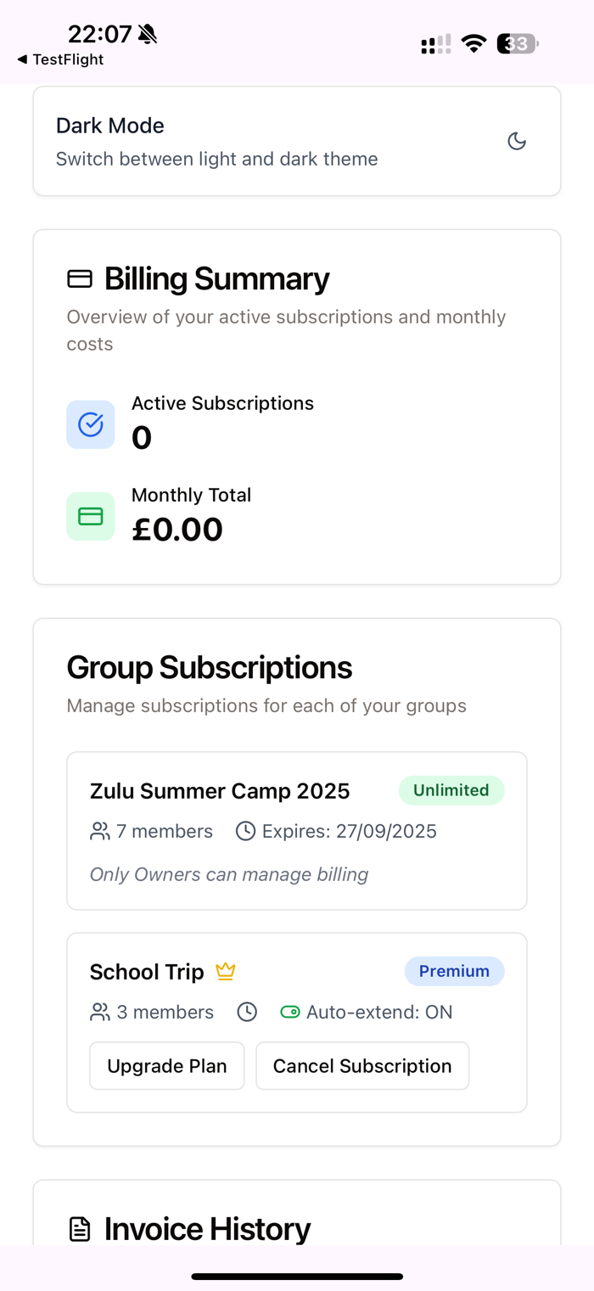594x1291 pixels.
Task: Tap the blue Premium badge
Action: coord(454,971)
